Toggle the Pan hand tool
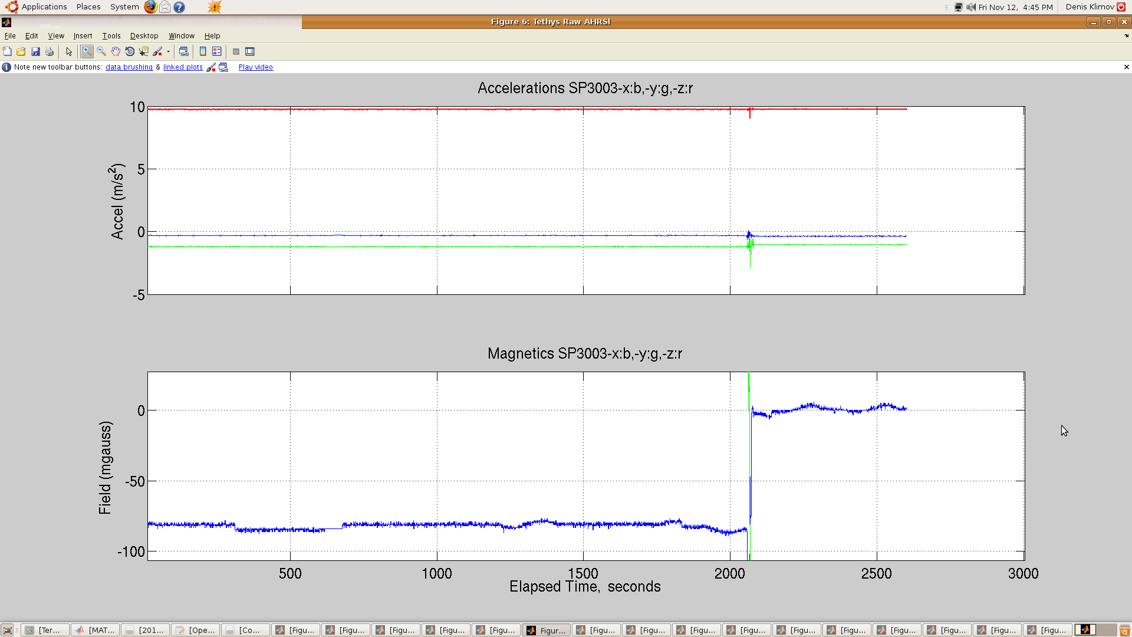This screenshot has height=637, width=1132. click(x=116, y=52)
